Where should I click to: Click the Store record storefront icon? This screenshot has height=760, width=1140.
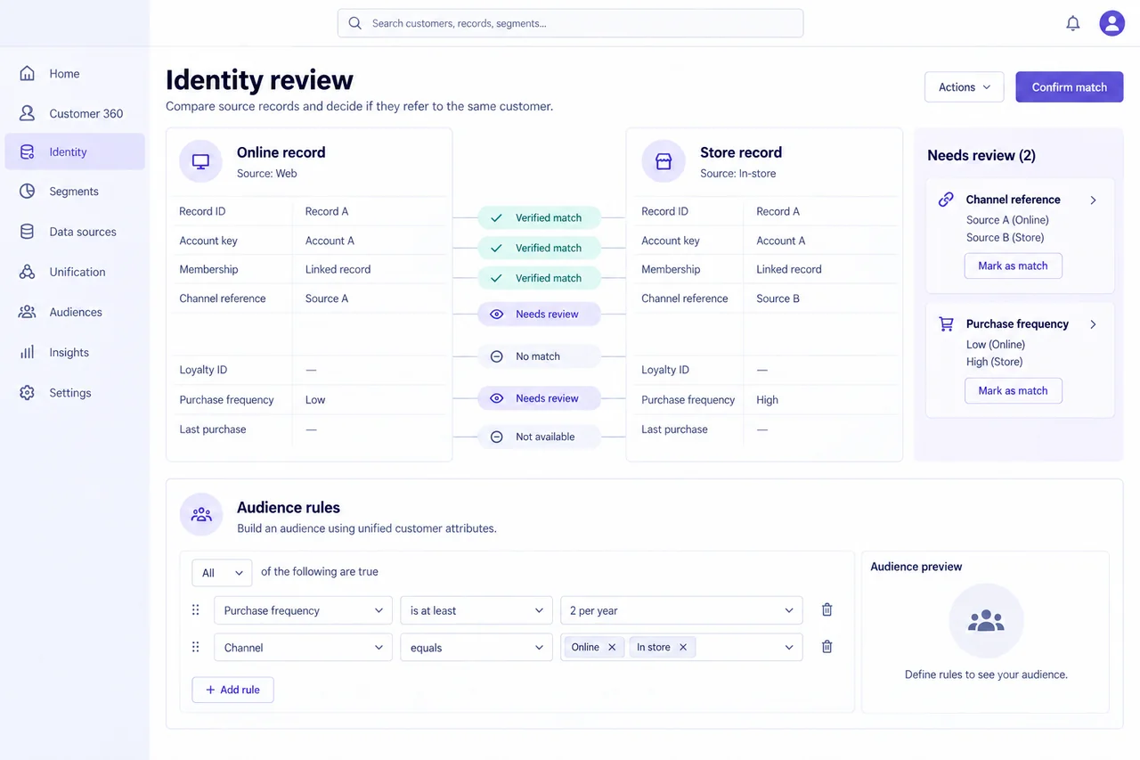coord(664,161)
